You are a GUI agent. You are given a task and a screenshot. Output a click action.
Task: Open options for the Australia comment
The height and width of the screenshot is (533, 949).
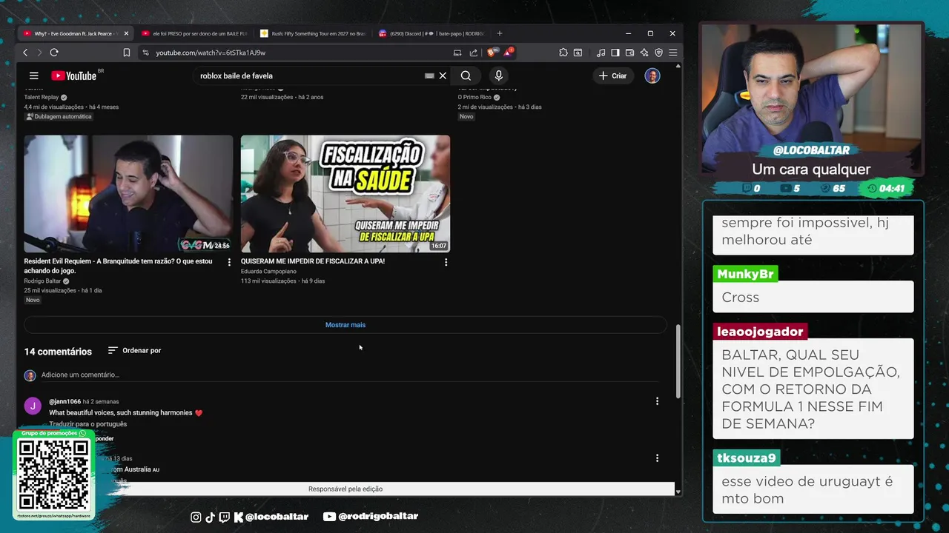click(x=657, y=458)
